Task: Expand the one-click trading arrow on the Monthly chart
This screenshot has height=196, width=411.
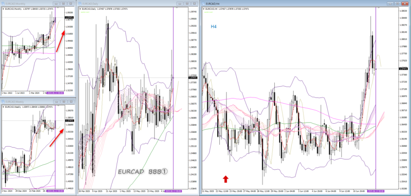Action: pyautogui.click(x=4, y=9)
